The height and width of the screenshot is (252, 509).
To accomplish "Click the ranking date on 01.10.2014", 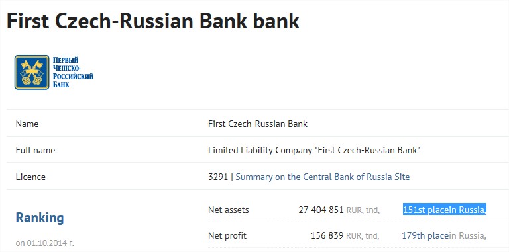I will tap(45, 243).
